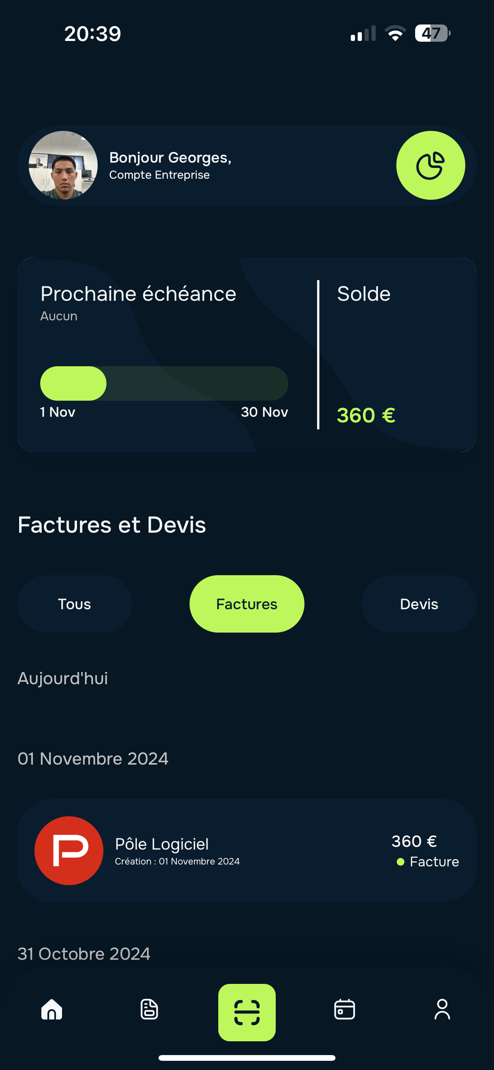The image size is (494, 1070).
Task: Select the Tous filter tab
Action: pyautogui.click(x=74, y=604)
